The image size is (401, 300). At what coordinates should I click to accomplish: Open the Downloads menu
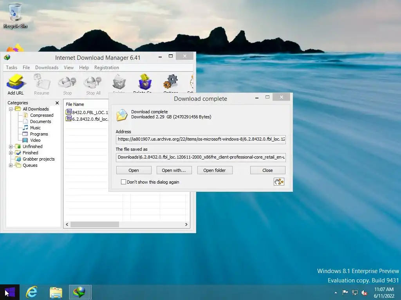pos(47,68)
